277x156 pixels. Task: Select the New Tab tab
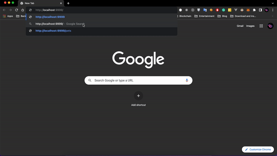(41, 3)
